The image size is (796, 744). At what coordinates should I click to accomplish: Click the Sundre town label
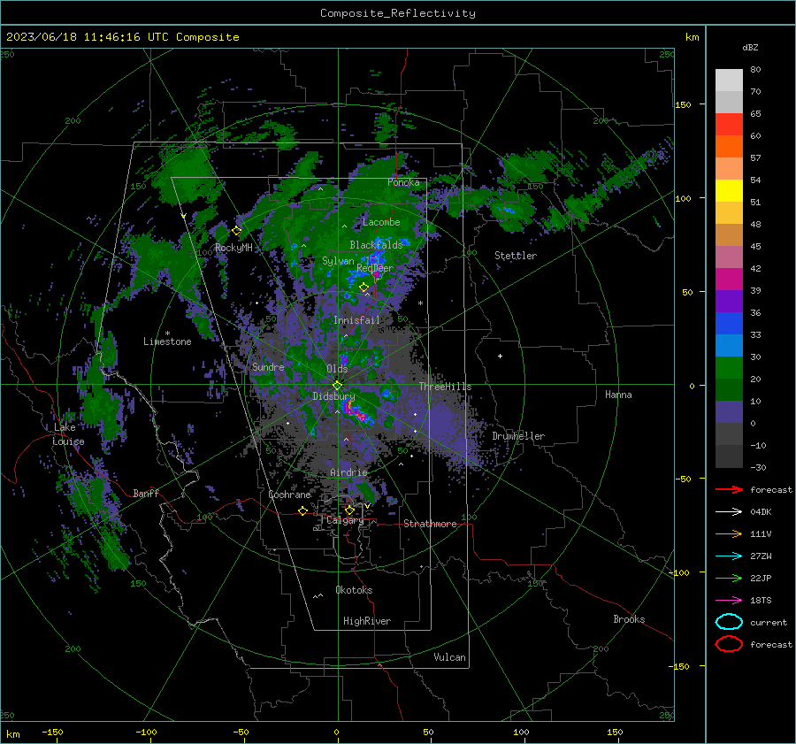[x=268, y=366]
